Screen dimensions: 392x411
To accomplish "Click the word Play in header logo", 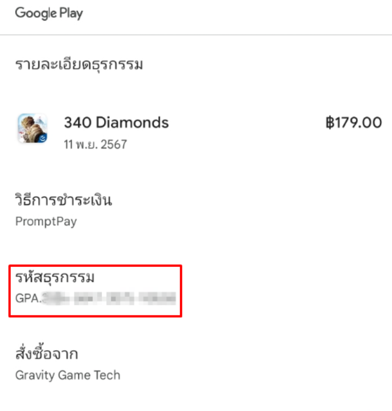I will pos(71,13).
